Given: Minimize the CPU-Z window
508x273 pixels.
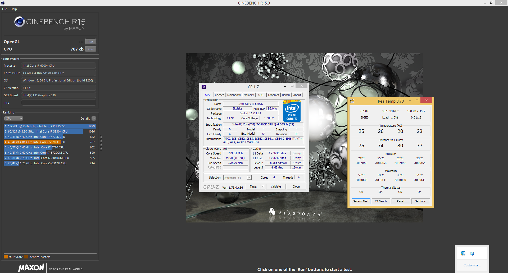Looking at the screenshot, I should pos(285,87).
